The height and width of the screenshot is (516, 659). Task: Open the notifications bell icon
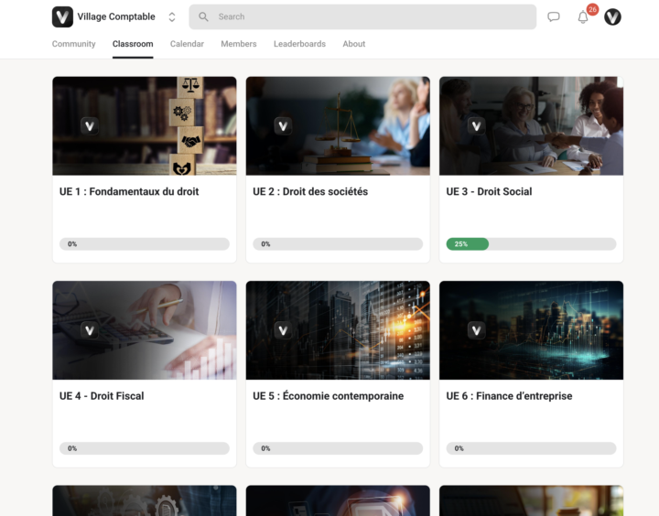tap(583, 17)
